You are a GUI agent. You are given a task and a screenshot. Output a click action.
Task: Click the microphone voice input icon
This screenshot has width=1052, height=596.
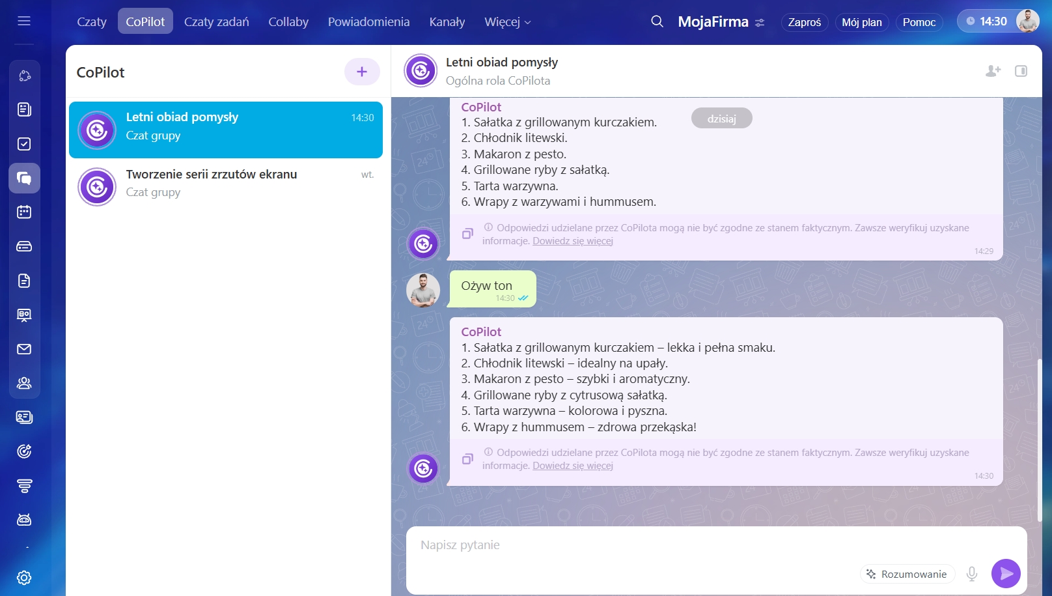pyautogui.click(x=972, y=574)
